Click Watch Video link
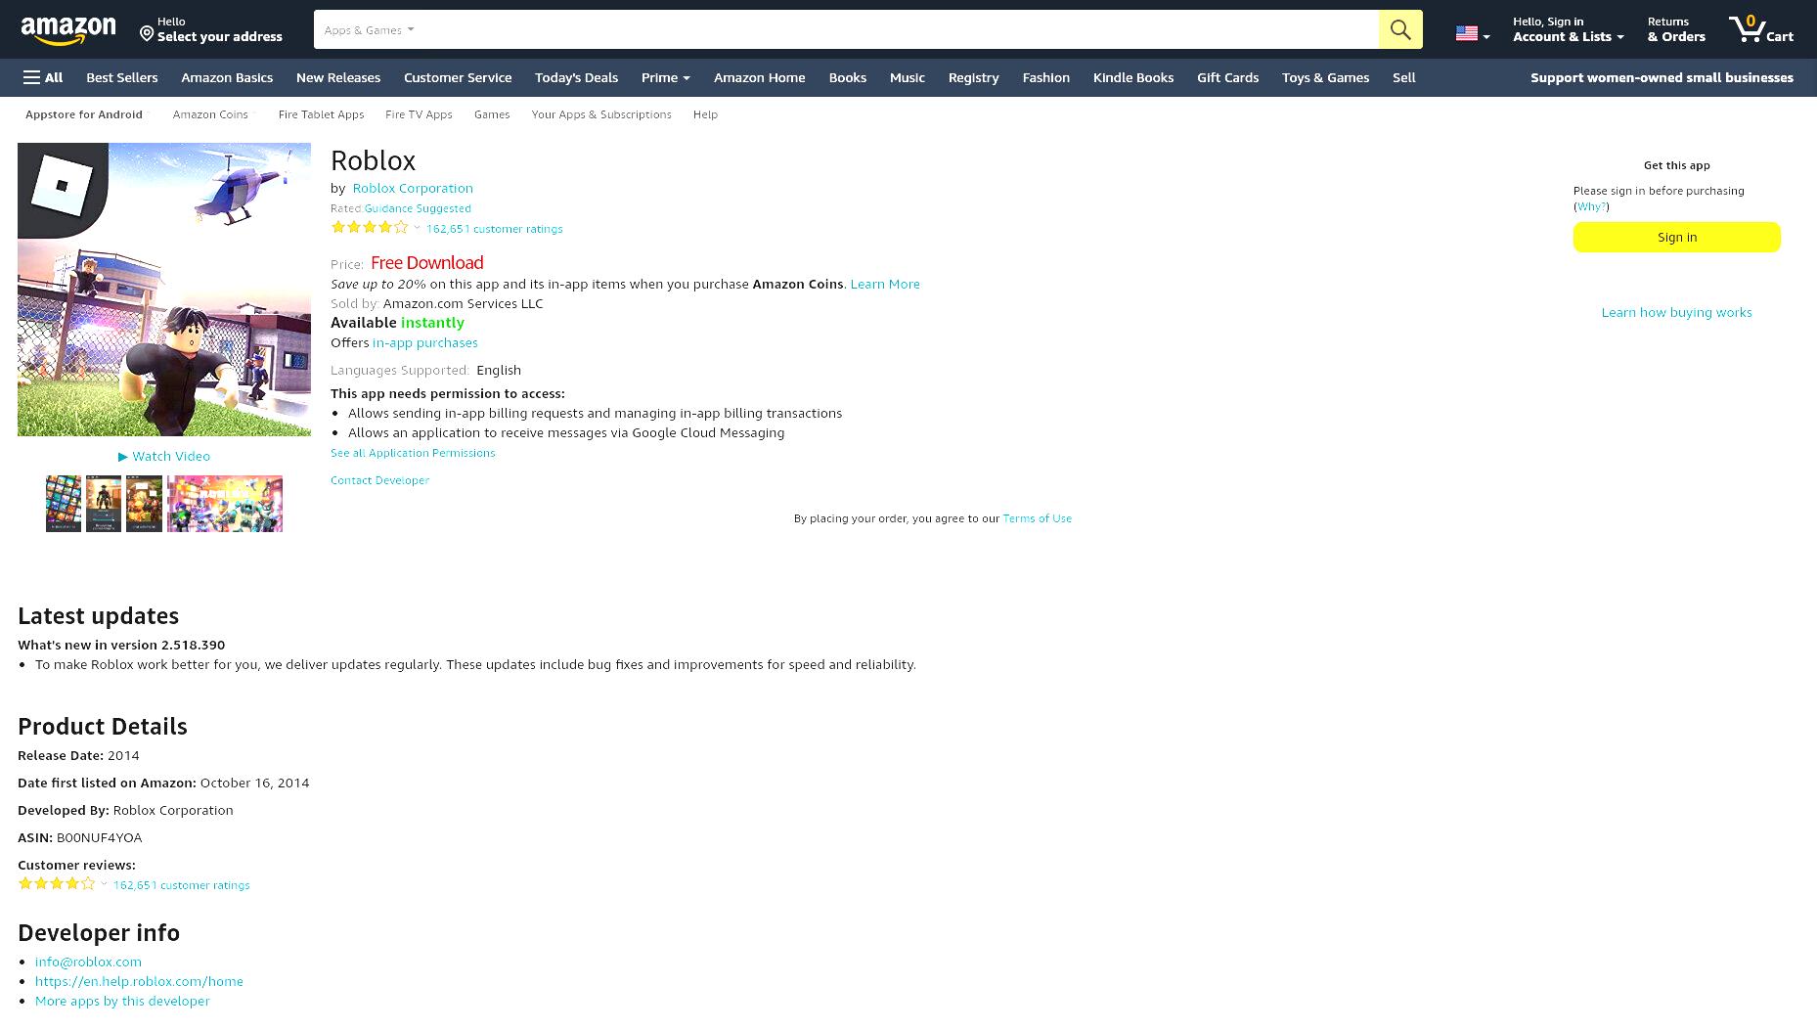 coord(164,456)
